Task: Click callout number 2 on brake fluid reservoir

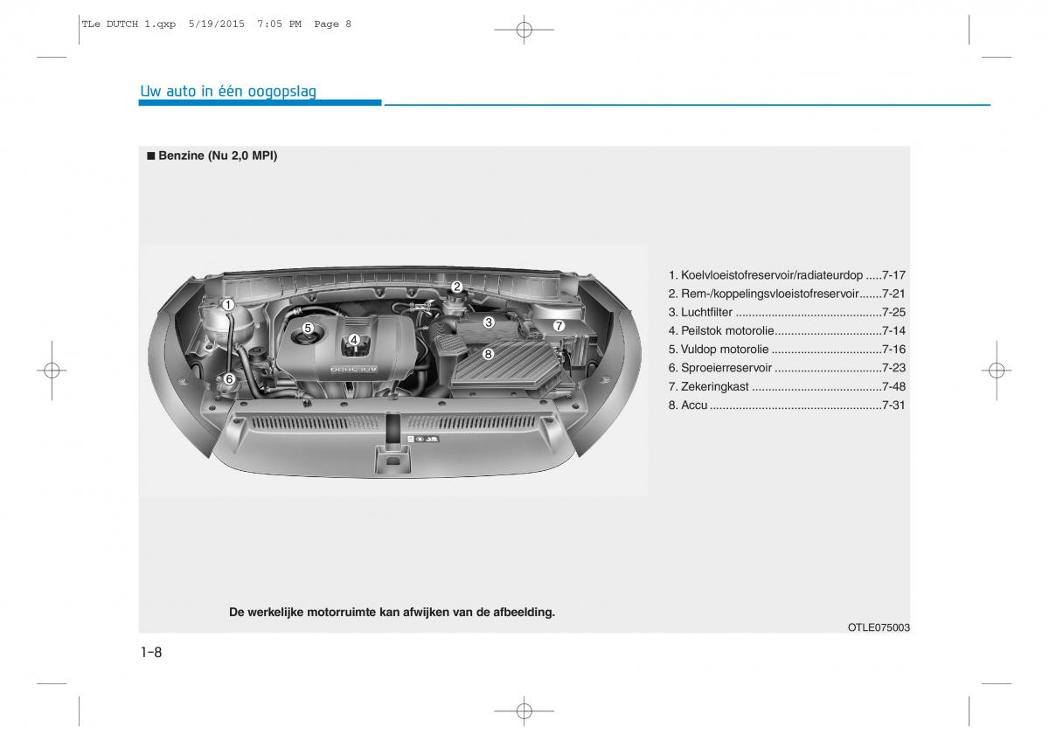Action: coord(456,287)
